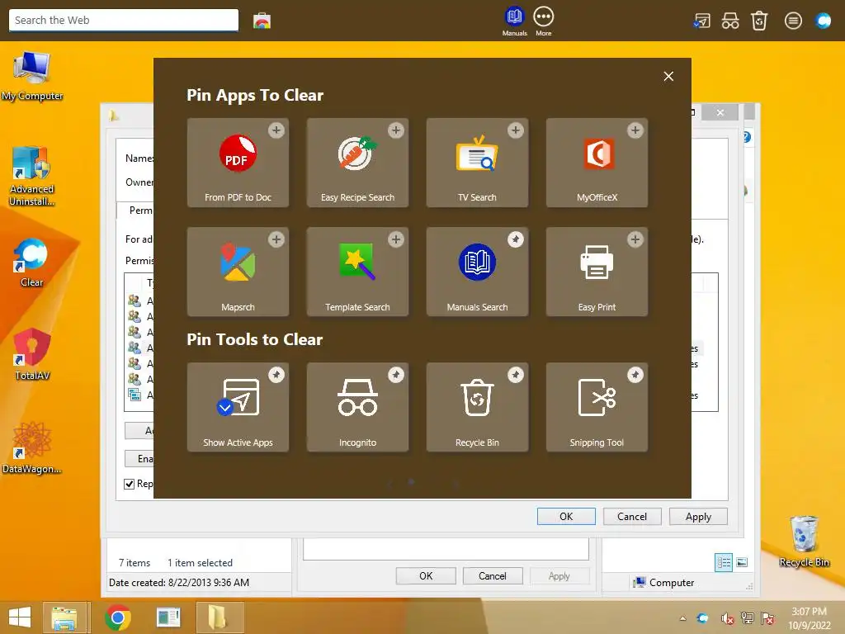
Task: Click the Recycle Bin icon in top bar
Action: pos(759,21)
